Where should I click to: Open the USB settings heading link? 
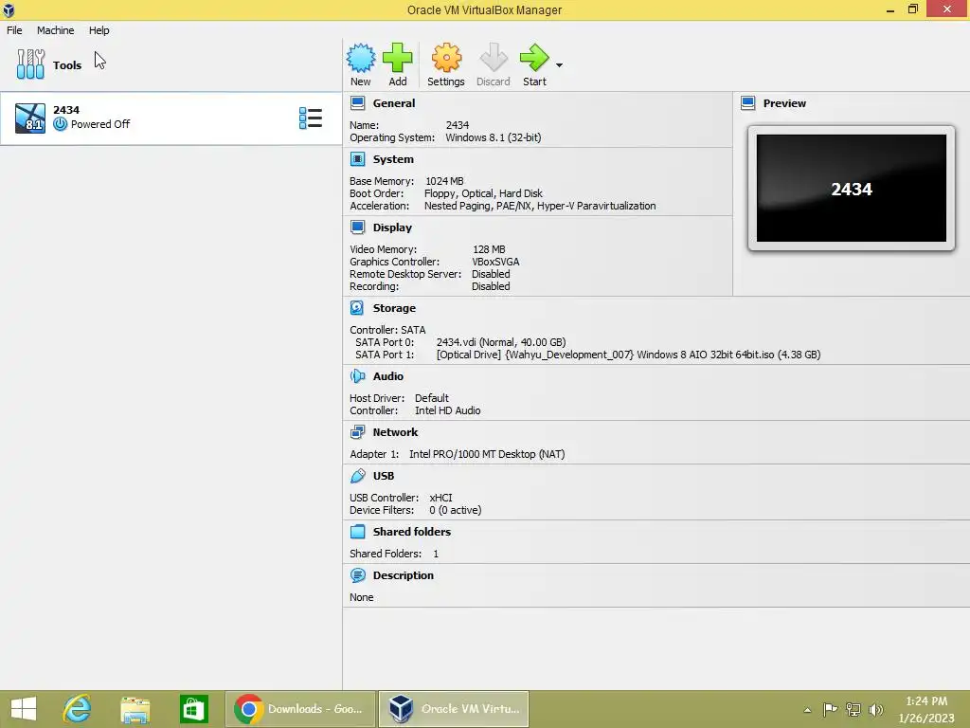383,476
